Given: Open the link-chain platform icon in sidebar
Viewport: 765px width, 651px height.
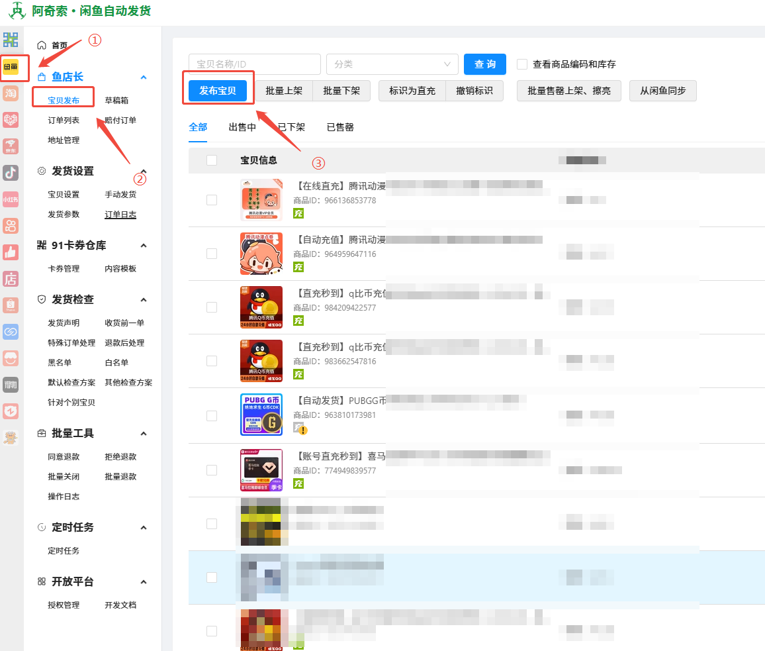Looking at the screenshot, I should [11, 331].
